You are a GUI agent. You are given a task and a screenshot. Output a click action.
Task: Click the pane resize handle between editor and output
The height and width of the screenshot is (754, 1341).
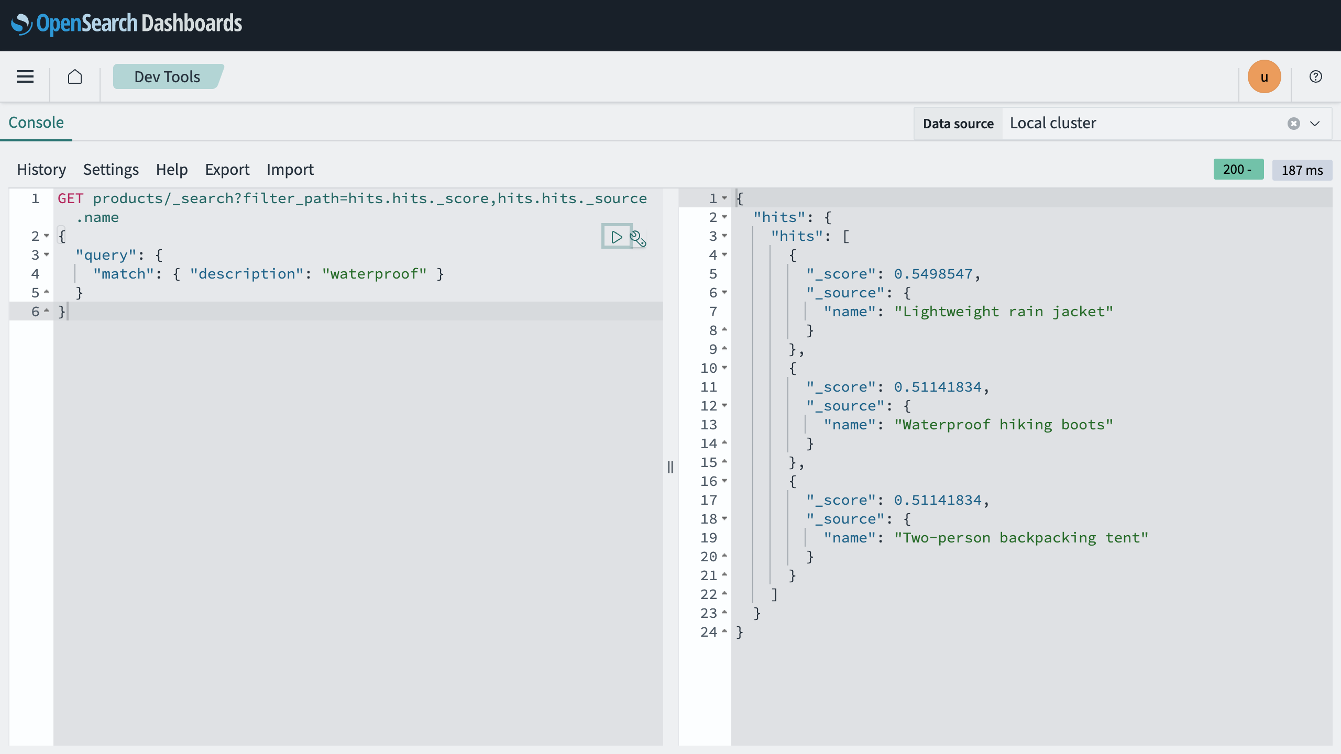pyautogui.click(x=670, y=467)
